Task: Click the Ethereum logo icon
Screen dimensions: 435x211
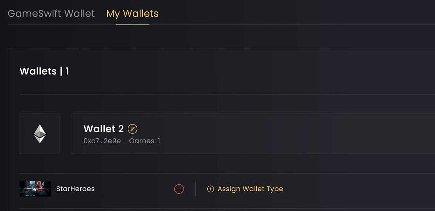Action: point(40,134)
